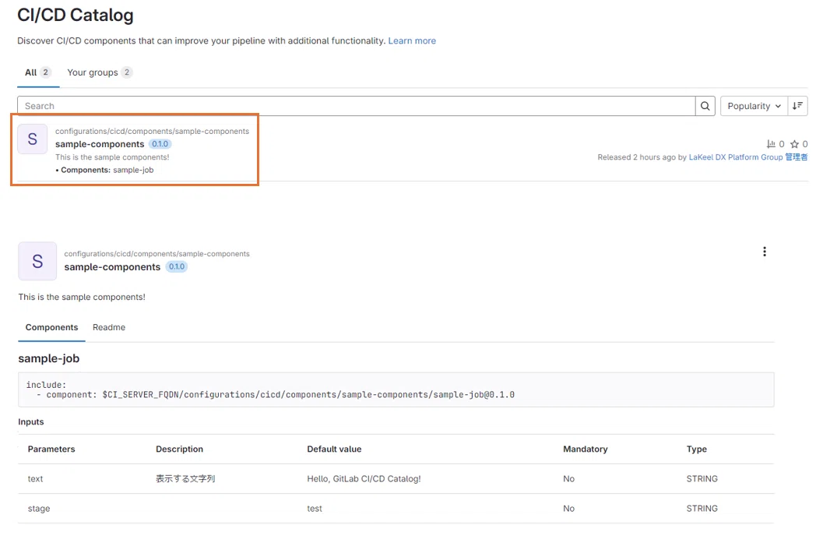Select the Components tab

click(52, 327)
